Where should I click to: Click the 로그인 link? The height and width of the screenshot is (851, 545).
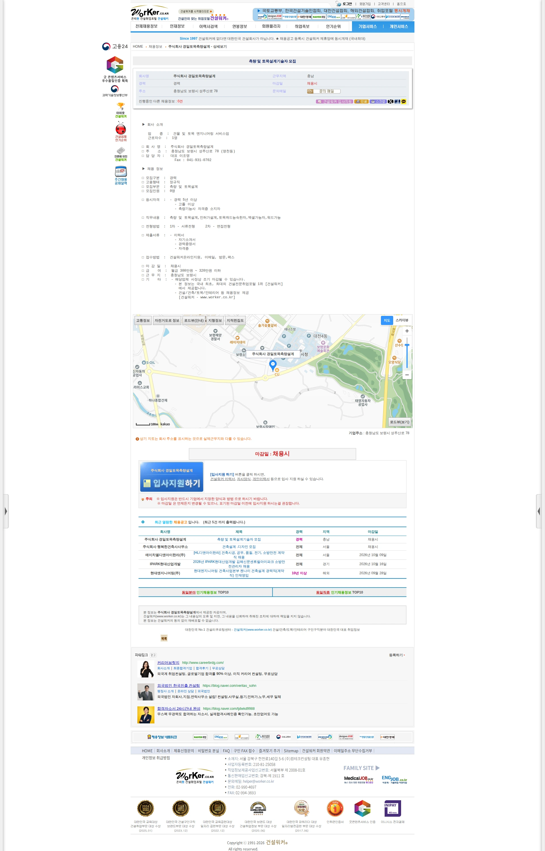pos(347,4)
